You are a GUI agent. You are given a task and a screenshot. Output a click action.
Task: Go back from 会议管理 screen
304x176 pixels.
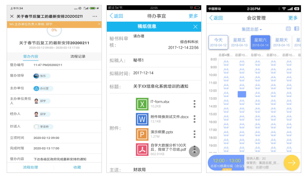tap(216, 18)
